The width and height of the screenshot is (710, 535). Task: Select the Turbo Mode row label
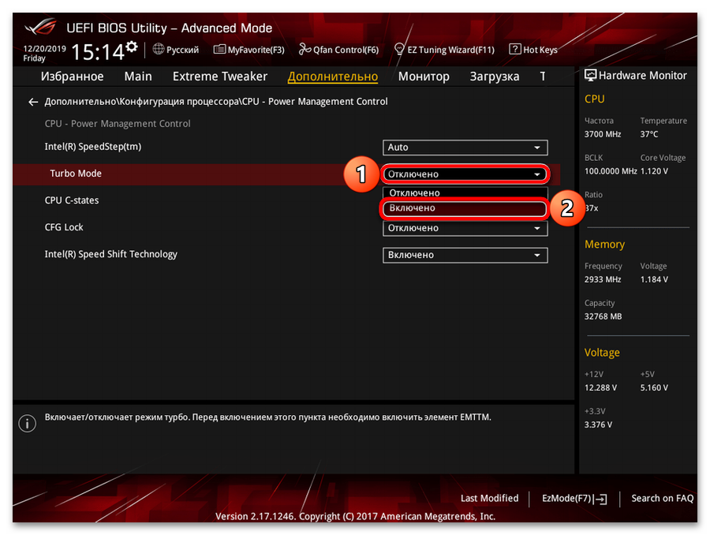(x=76, y=174)
